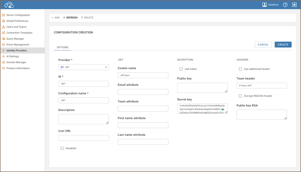Click the Refresh toolbar button
Screen dimensions: 301x172
[x=70, y=18]
